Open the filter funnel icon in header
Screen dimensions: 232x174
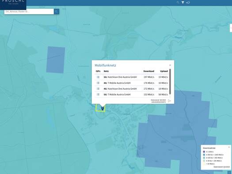pyautogui.click(x=183, y=2)
